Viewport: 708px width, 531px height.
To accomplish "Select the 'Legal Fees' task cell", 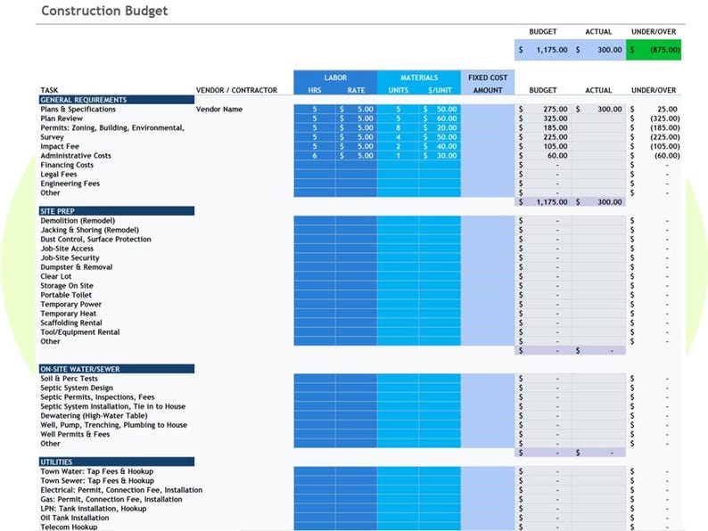I will coord(59,174).
